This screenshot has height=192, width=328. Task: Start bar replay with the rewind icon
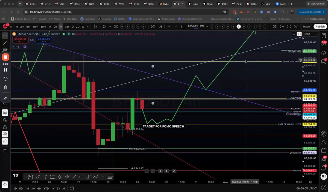160,26
